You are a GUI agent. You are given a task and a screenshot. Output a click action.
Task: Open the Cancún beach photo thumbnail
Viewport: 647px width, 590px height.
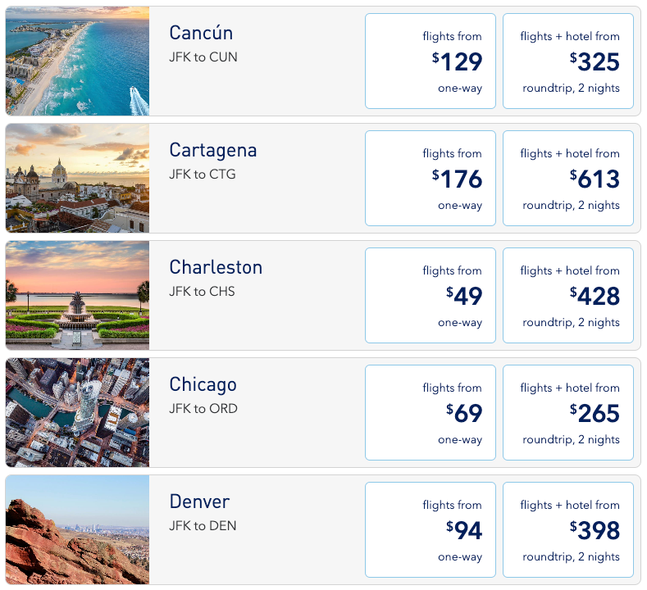(x=78, y=61)
